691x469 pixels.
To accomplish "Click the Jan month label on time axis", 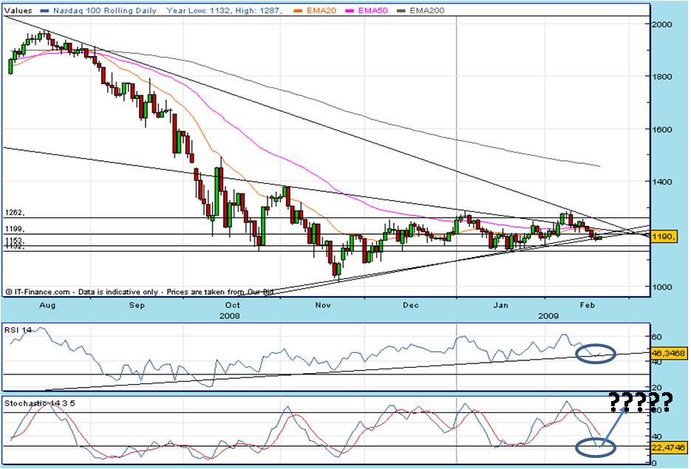I will pos(500,305).
